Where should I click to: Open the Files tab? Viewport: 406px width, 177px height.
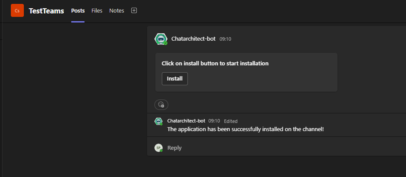click(x=97, y=10)
